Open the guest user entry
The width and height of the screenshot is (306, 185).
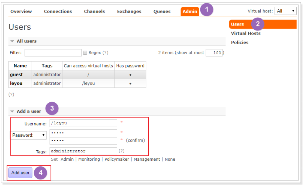pos(16,75)
